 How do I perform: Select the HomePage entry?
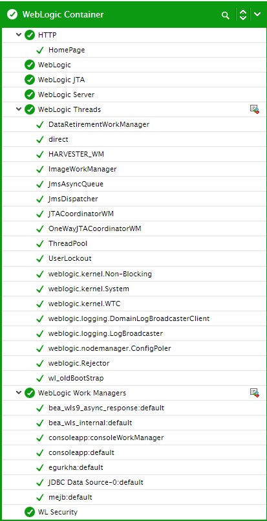pyautogui.click(x=67, y=50)
